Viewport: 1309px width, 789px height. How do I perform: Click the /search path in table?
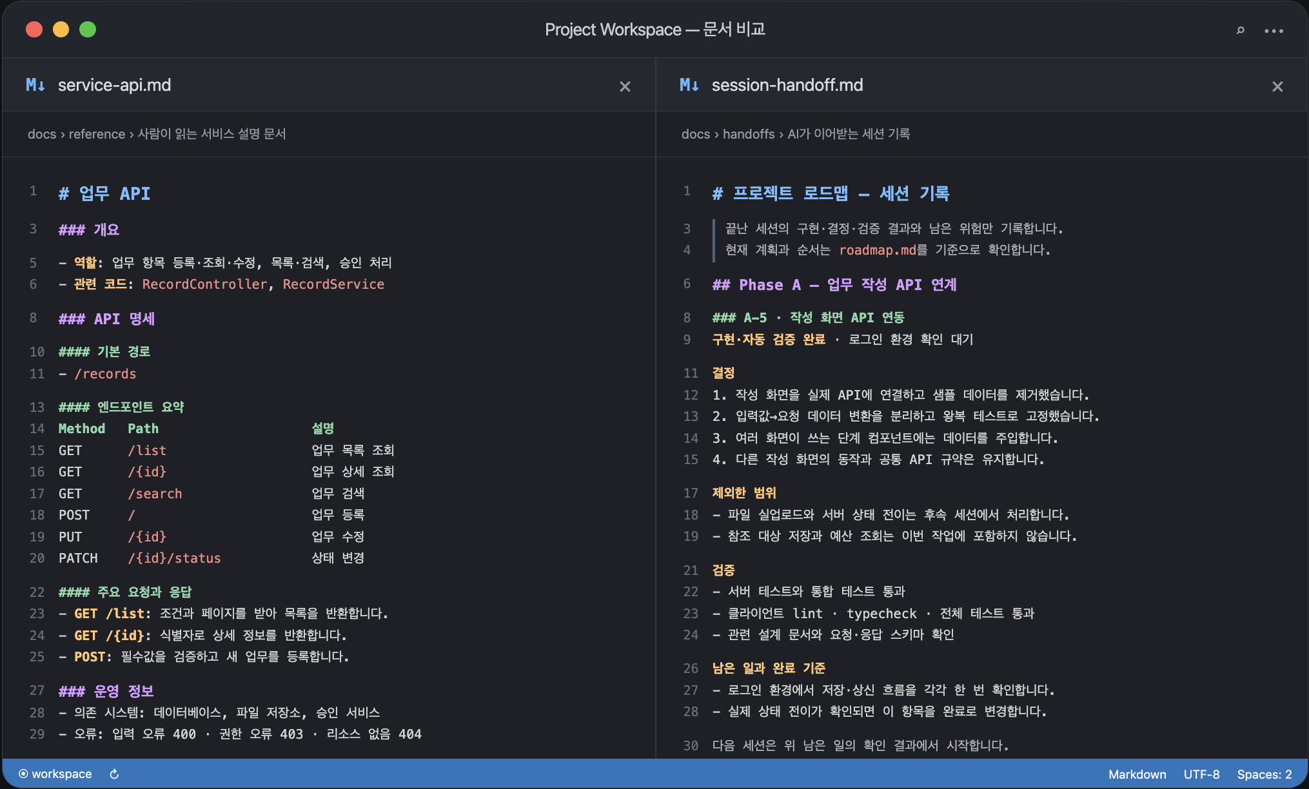click(x=155, y=494)
